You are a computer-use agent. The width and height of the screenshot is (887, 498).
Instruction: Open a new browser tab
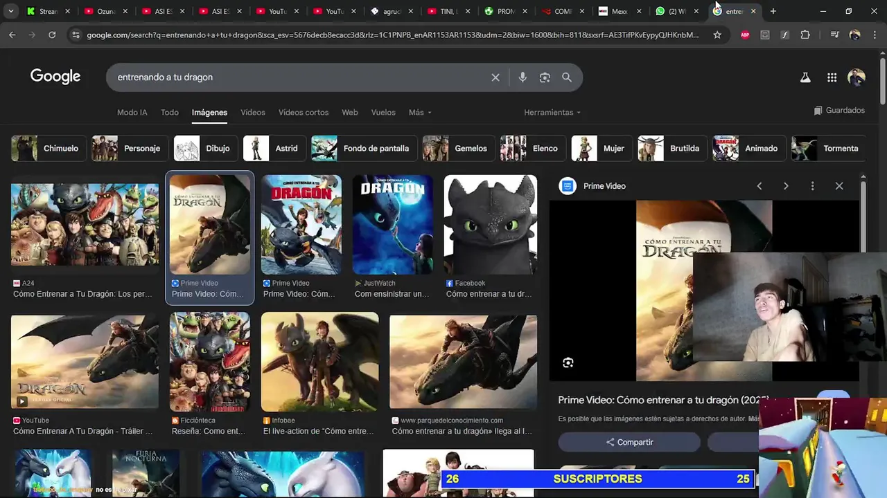point(773,11)
